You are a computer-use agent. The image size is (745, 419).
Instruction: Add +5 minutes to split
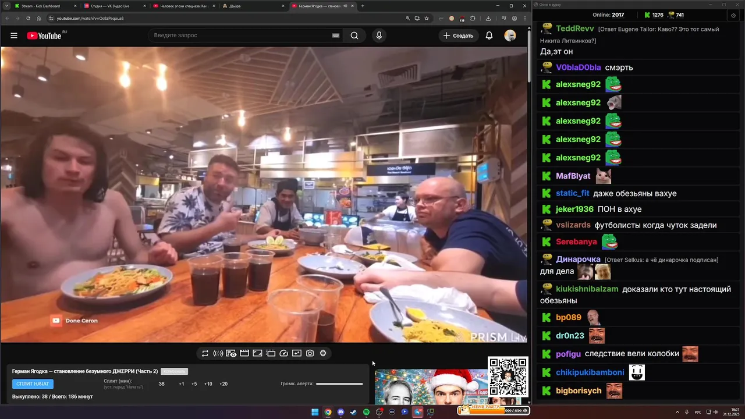[x=194, y=384]
